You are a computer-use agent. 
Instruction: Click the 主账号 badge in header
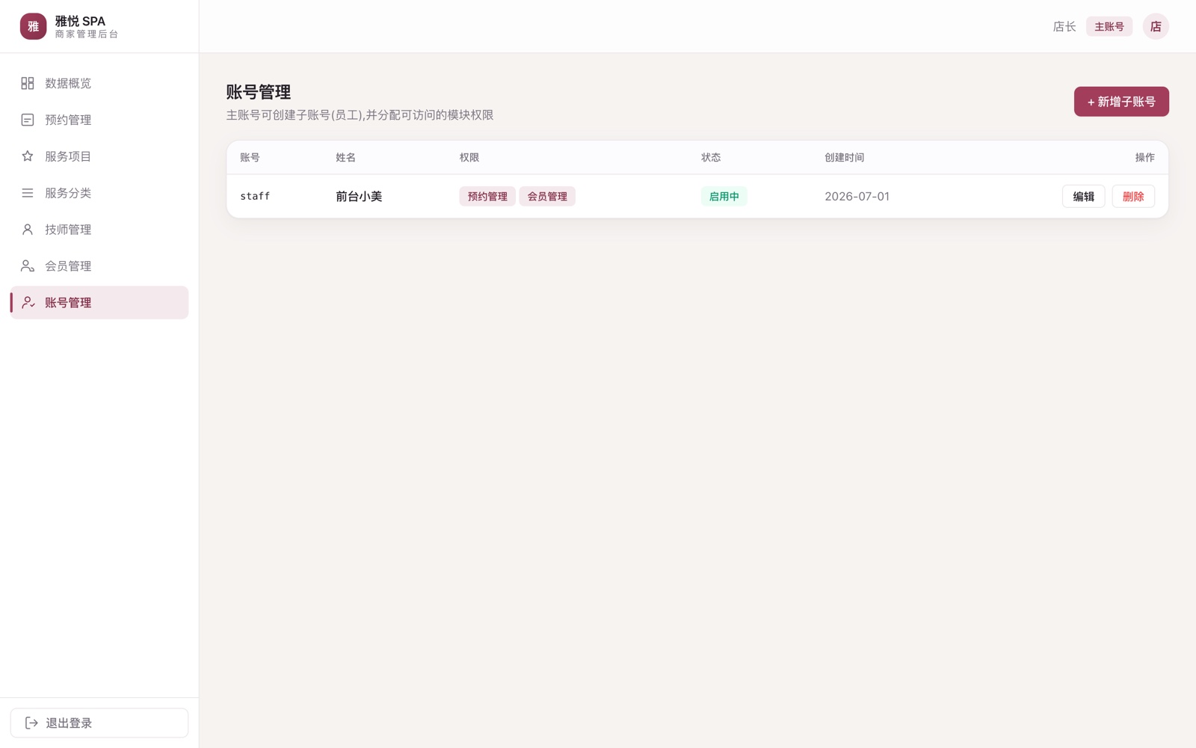(x=1109, y=26)
